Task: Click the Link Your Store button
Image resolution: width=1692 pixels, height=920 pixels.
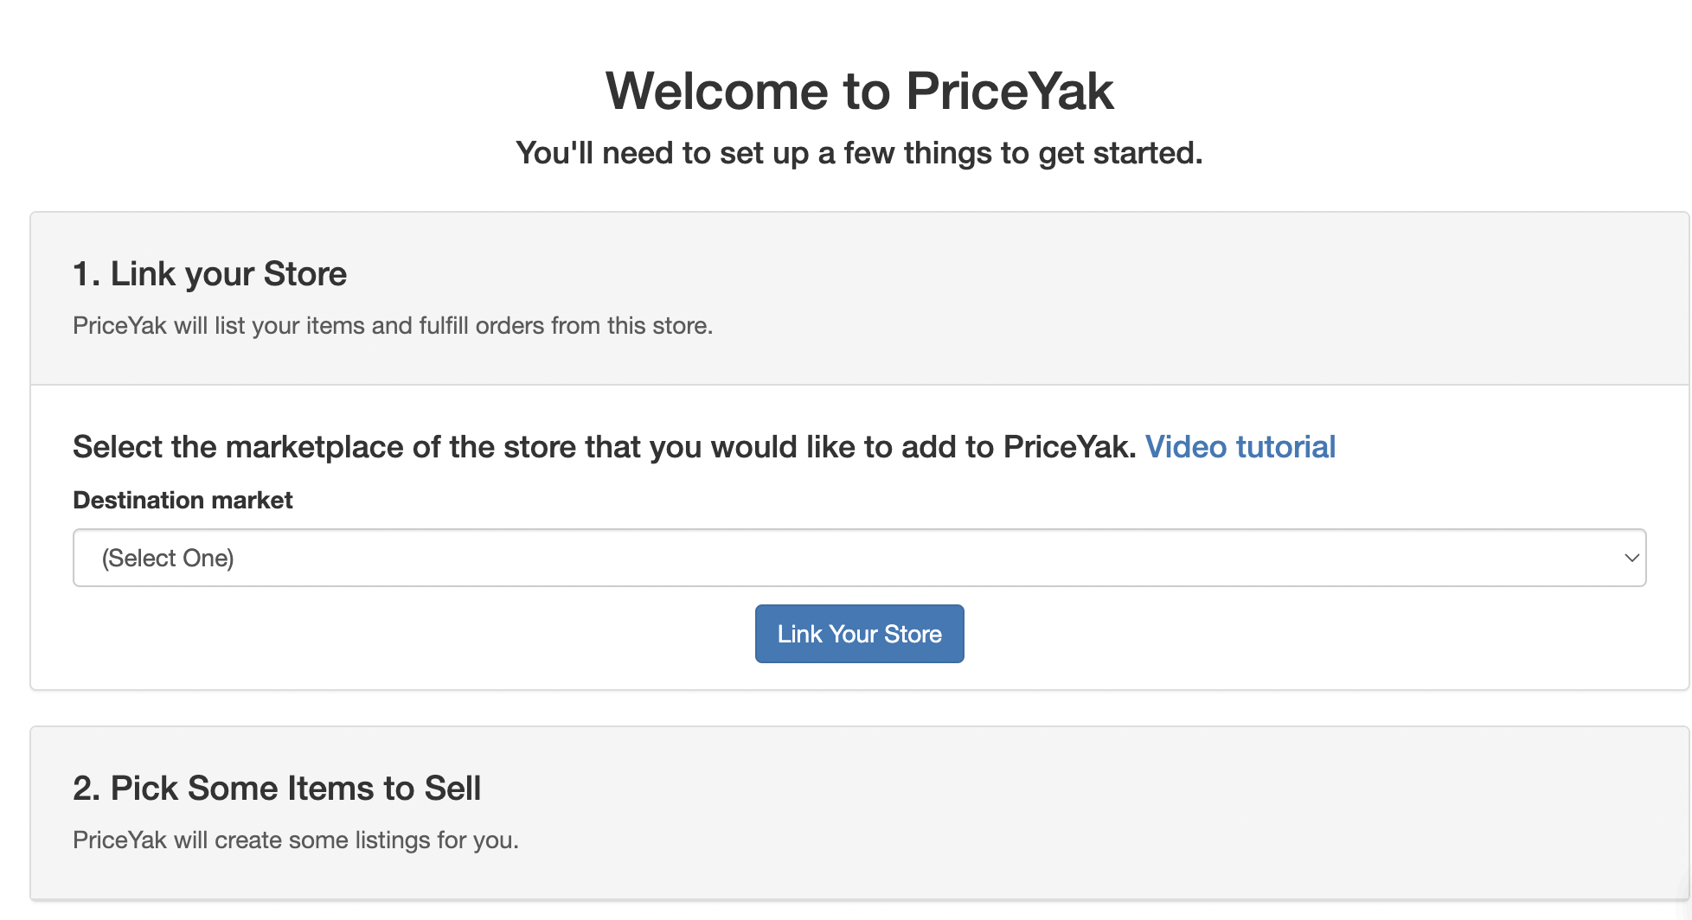Action: point(859,634)
